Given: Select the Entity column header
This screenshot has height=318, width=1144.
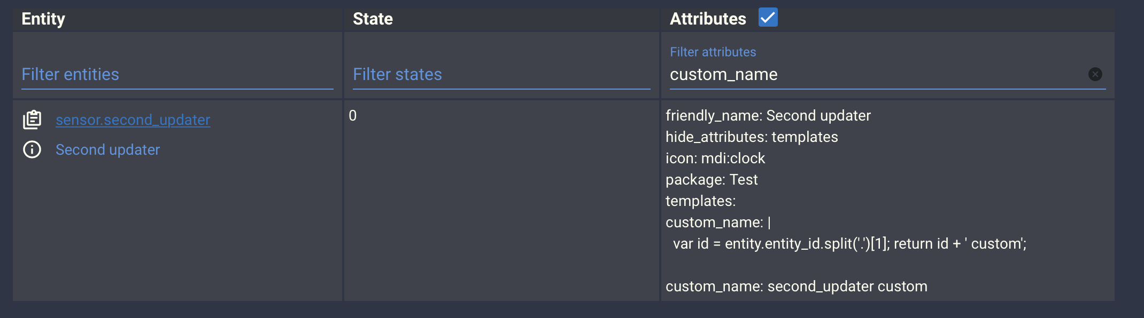Looking at the screenshot, I should coord(43,19).
